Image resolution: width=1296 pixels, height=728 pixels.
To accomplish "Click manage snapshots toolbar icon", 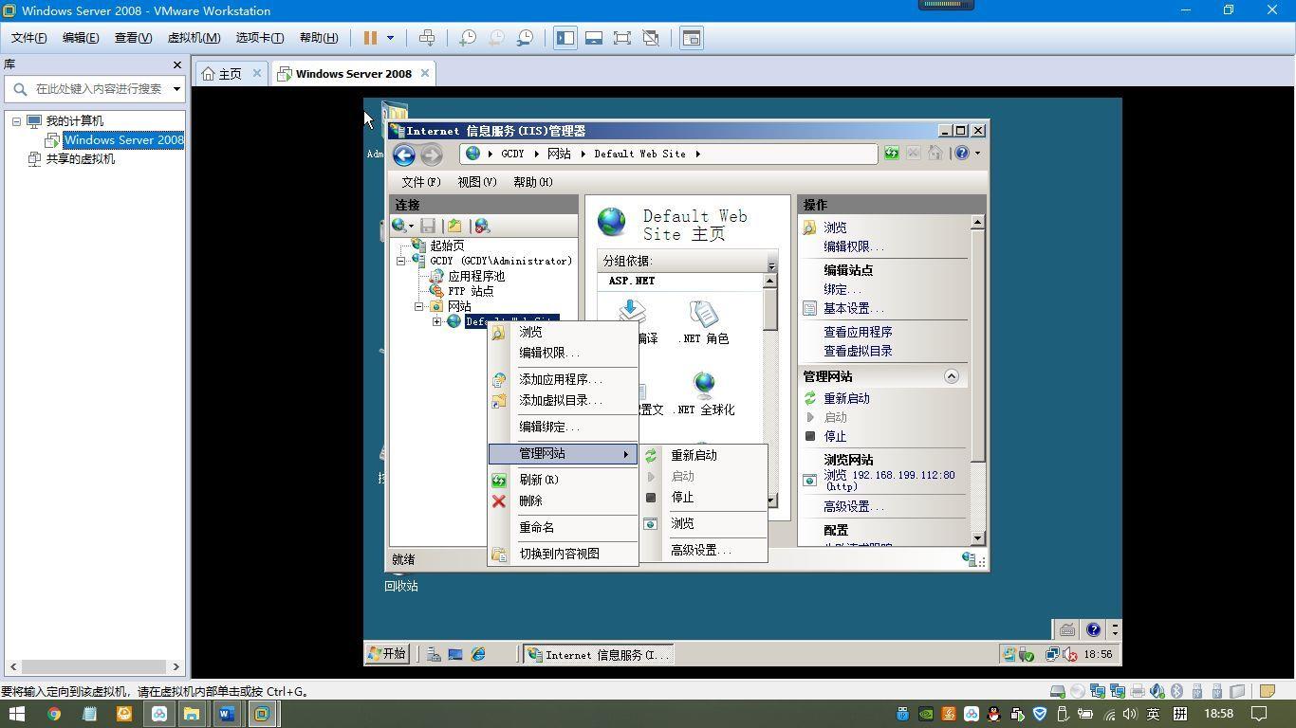I will [x=525, y=38].
